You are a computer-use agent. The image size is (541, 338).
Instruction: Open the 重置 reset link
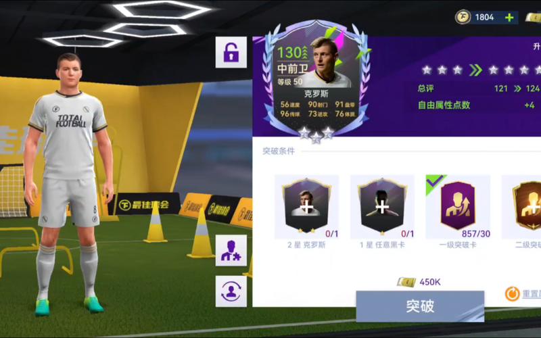point(532,294)
